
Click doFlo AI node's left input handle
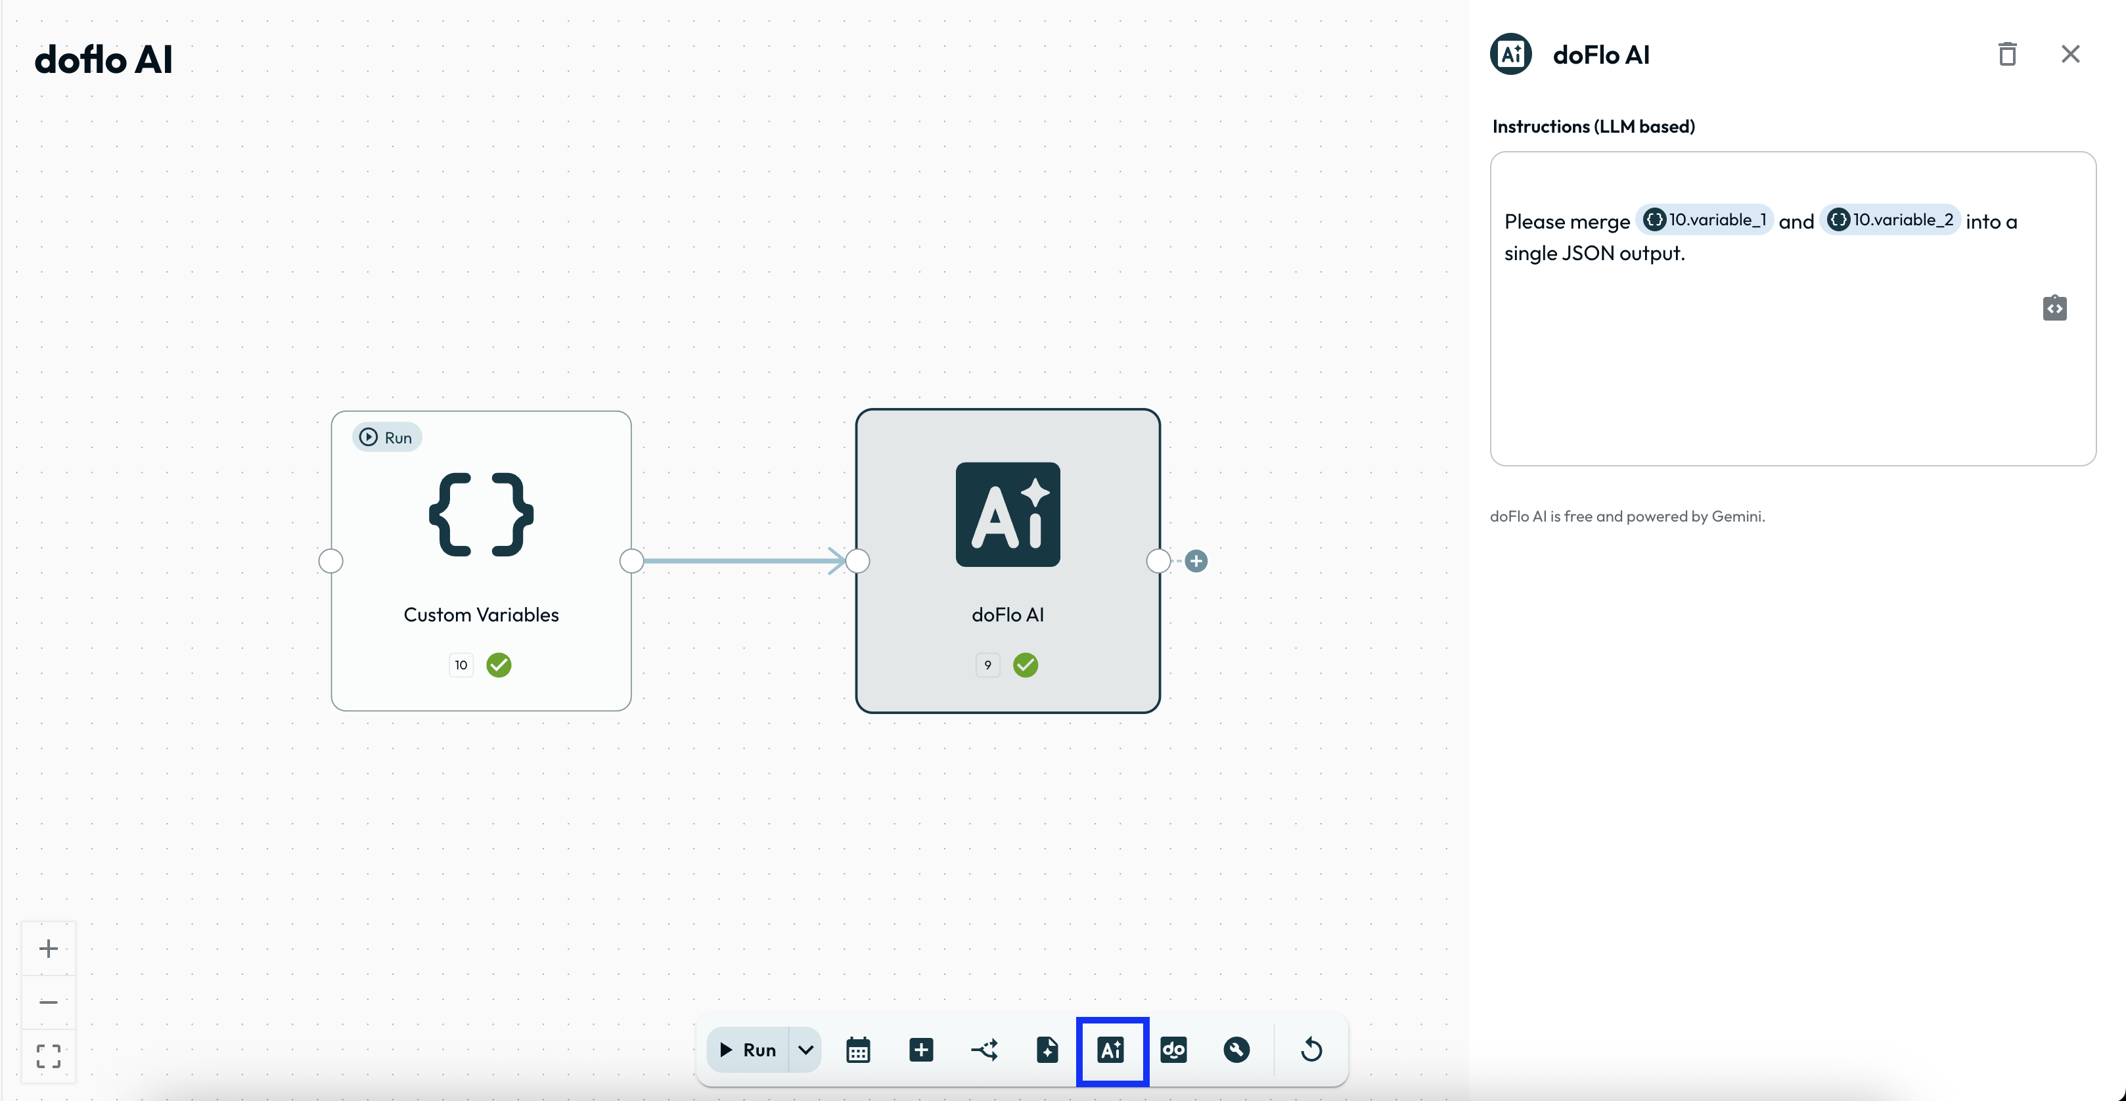pos(857,561)
